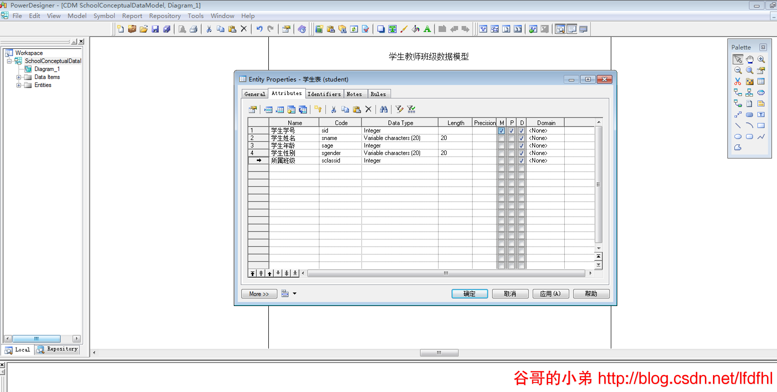Click the Delete X icon in dialog toolbar
The height and width of the screenshot is (392, 777).
click(368, 109)
